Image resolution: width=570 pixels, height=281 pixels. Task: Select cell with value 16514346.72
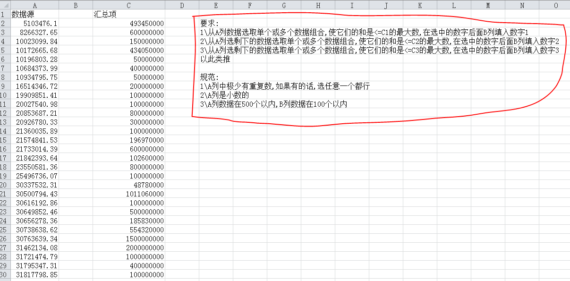click(x=37, y=86)
